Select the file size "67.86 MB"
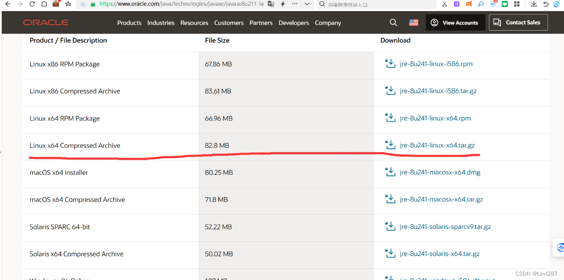The height and width of the screenshot is (280, 564). 218,64
